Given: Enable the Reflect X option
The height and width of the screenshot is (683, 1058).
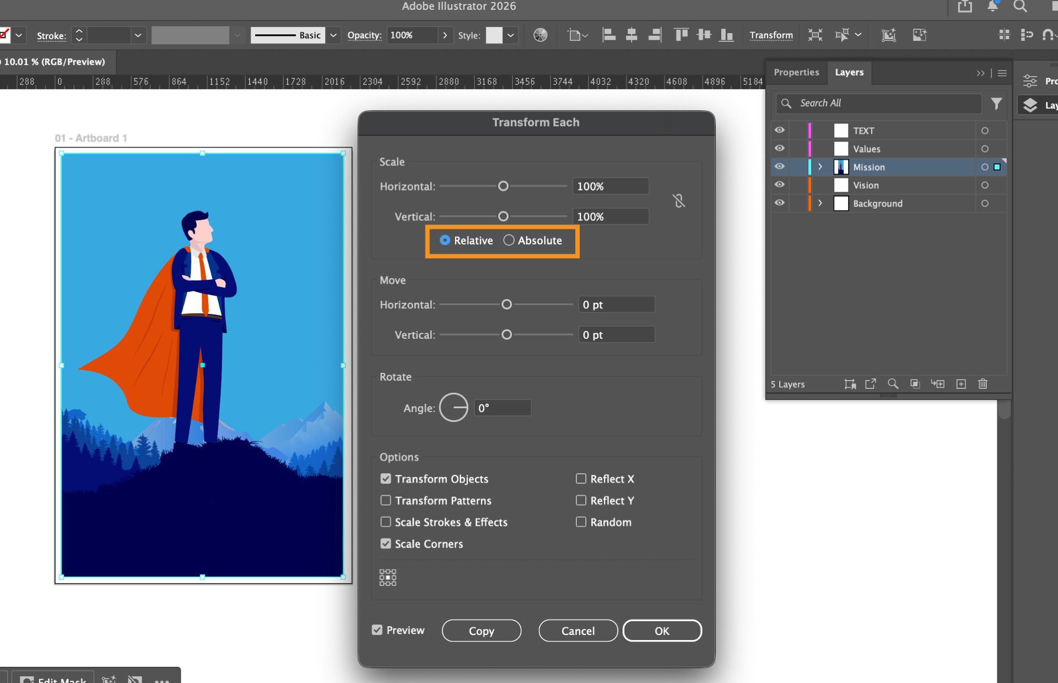Looking at the screenshot, I should tap(581, 479).
